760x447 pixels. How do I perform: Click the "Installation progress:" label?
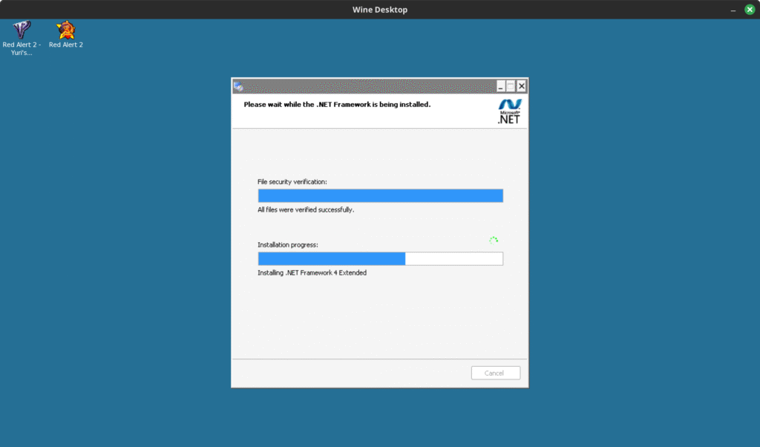[287, 244]
